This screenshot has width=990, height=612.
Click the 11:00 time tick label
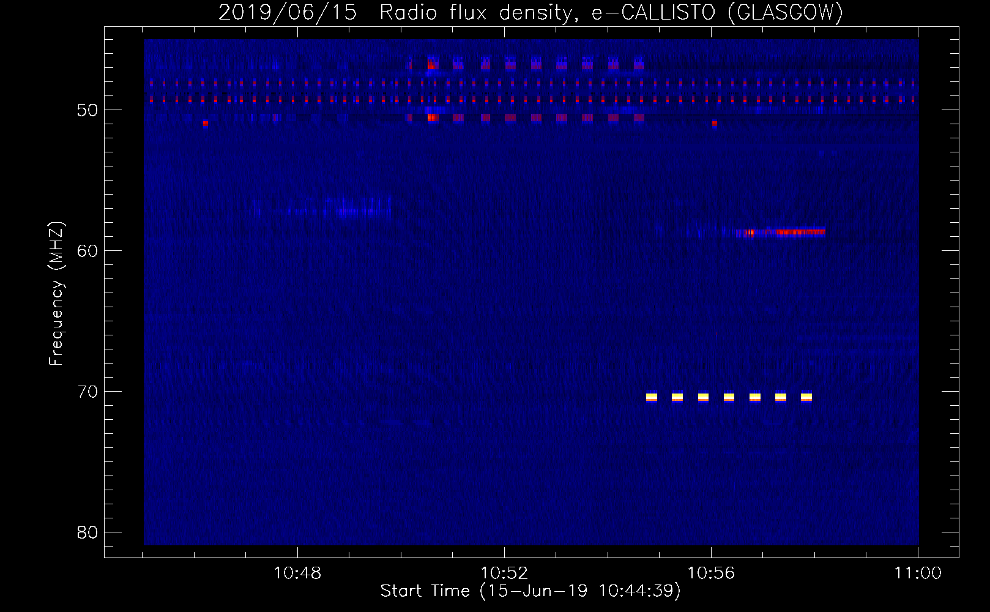[918, 573]
